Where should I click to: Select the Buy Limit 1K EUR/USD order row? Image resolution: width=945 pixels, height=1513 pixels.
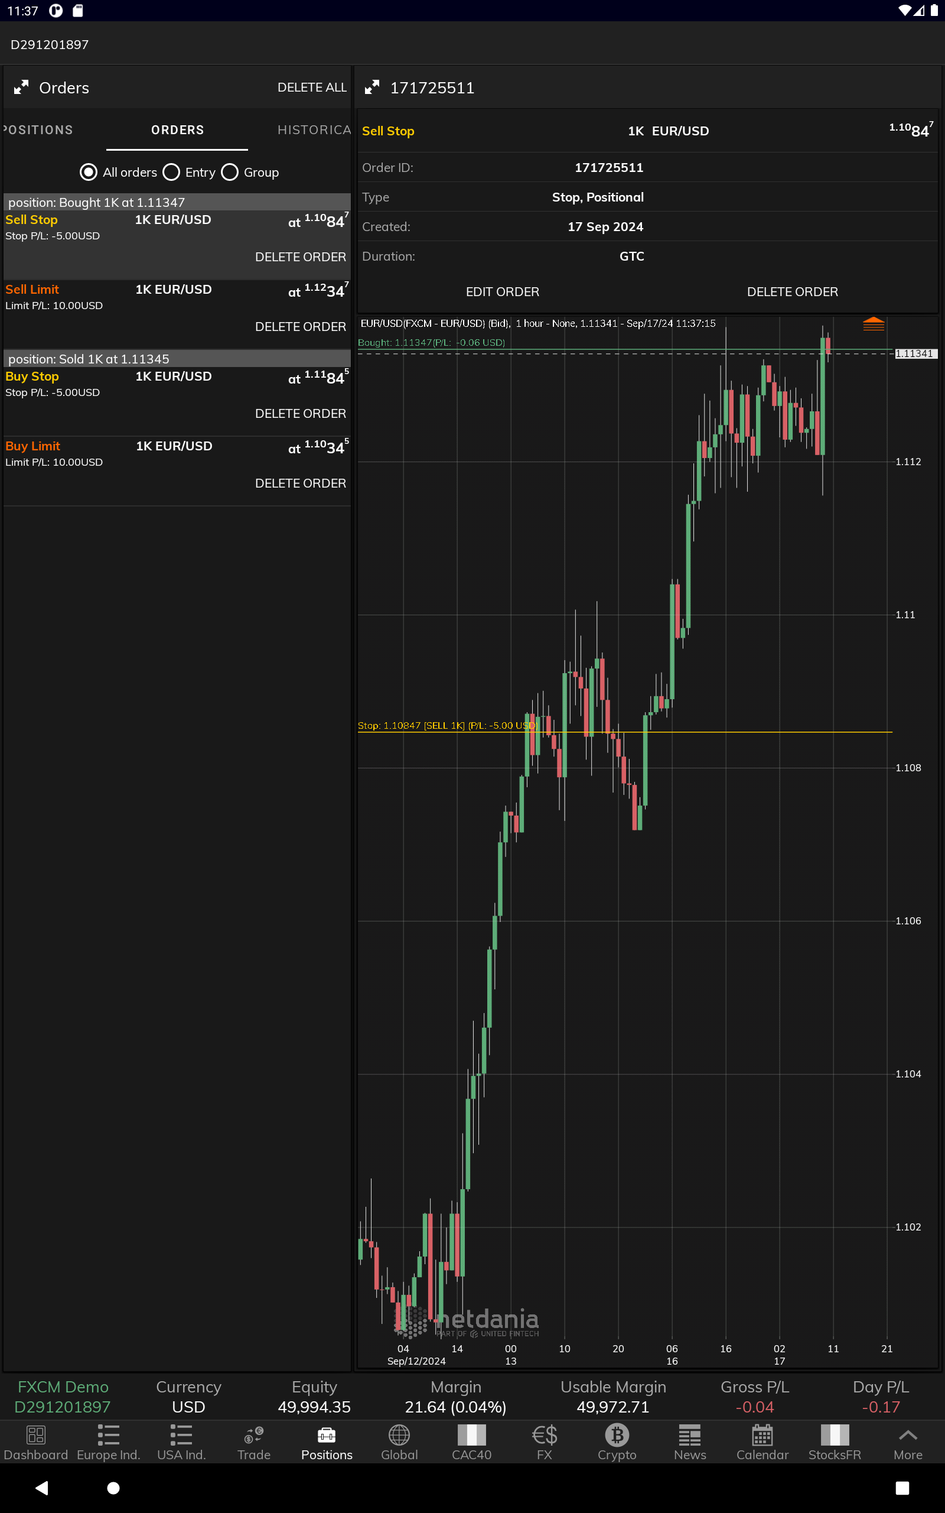(x=177, y=471)
